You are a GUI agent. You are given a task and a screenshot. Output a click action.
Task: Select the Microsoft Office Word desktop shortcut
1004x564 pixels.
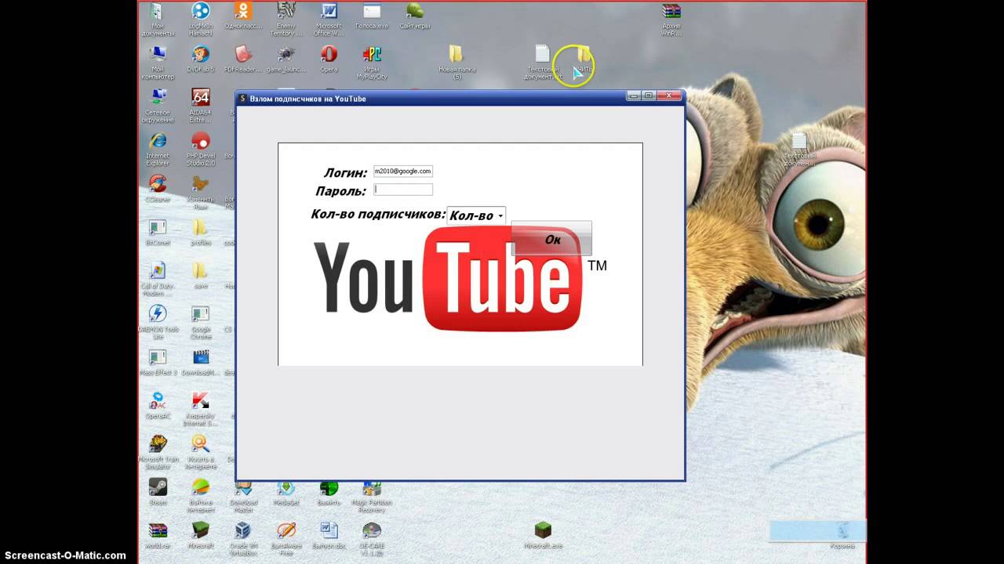(329, 20)
